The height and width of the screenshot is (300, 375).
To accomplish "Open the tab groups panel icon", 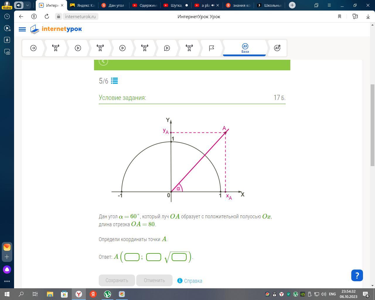I will 316,5.
